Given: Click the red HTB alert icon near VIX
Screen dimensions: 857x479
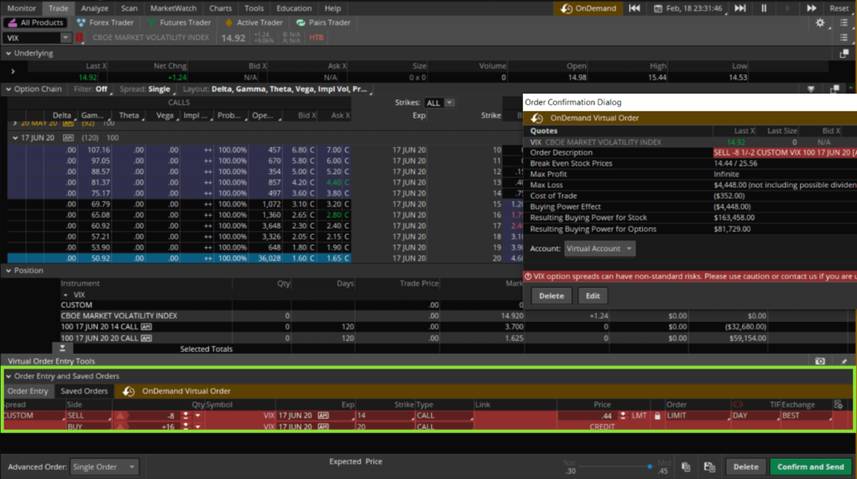Looking at the screenshot, I should [x=80, y=38].
